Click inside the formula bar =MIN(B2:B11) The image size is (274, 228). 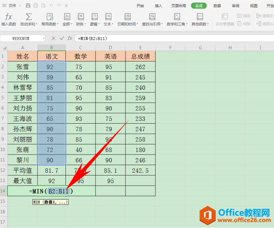click(174, 38)
